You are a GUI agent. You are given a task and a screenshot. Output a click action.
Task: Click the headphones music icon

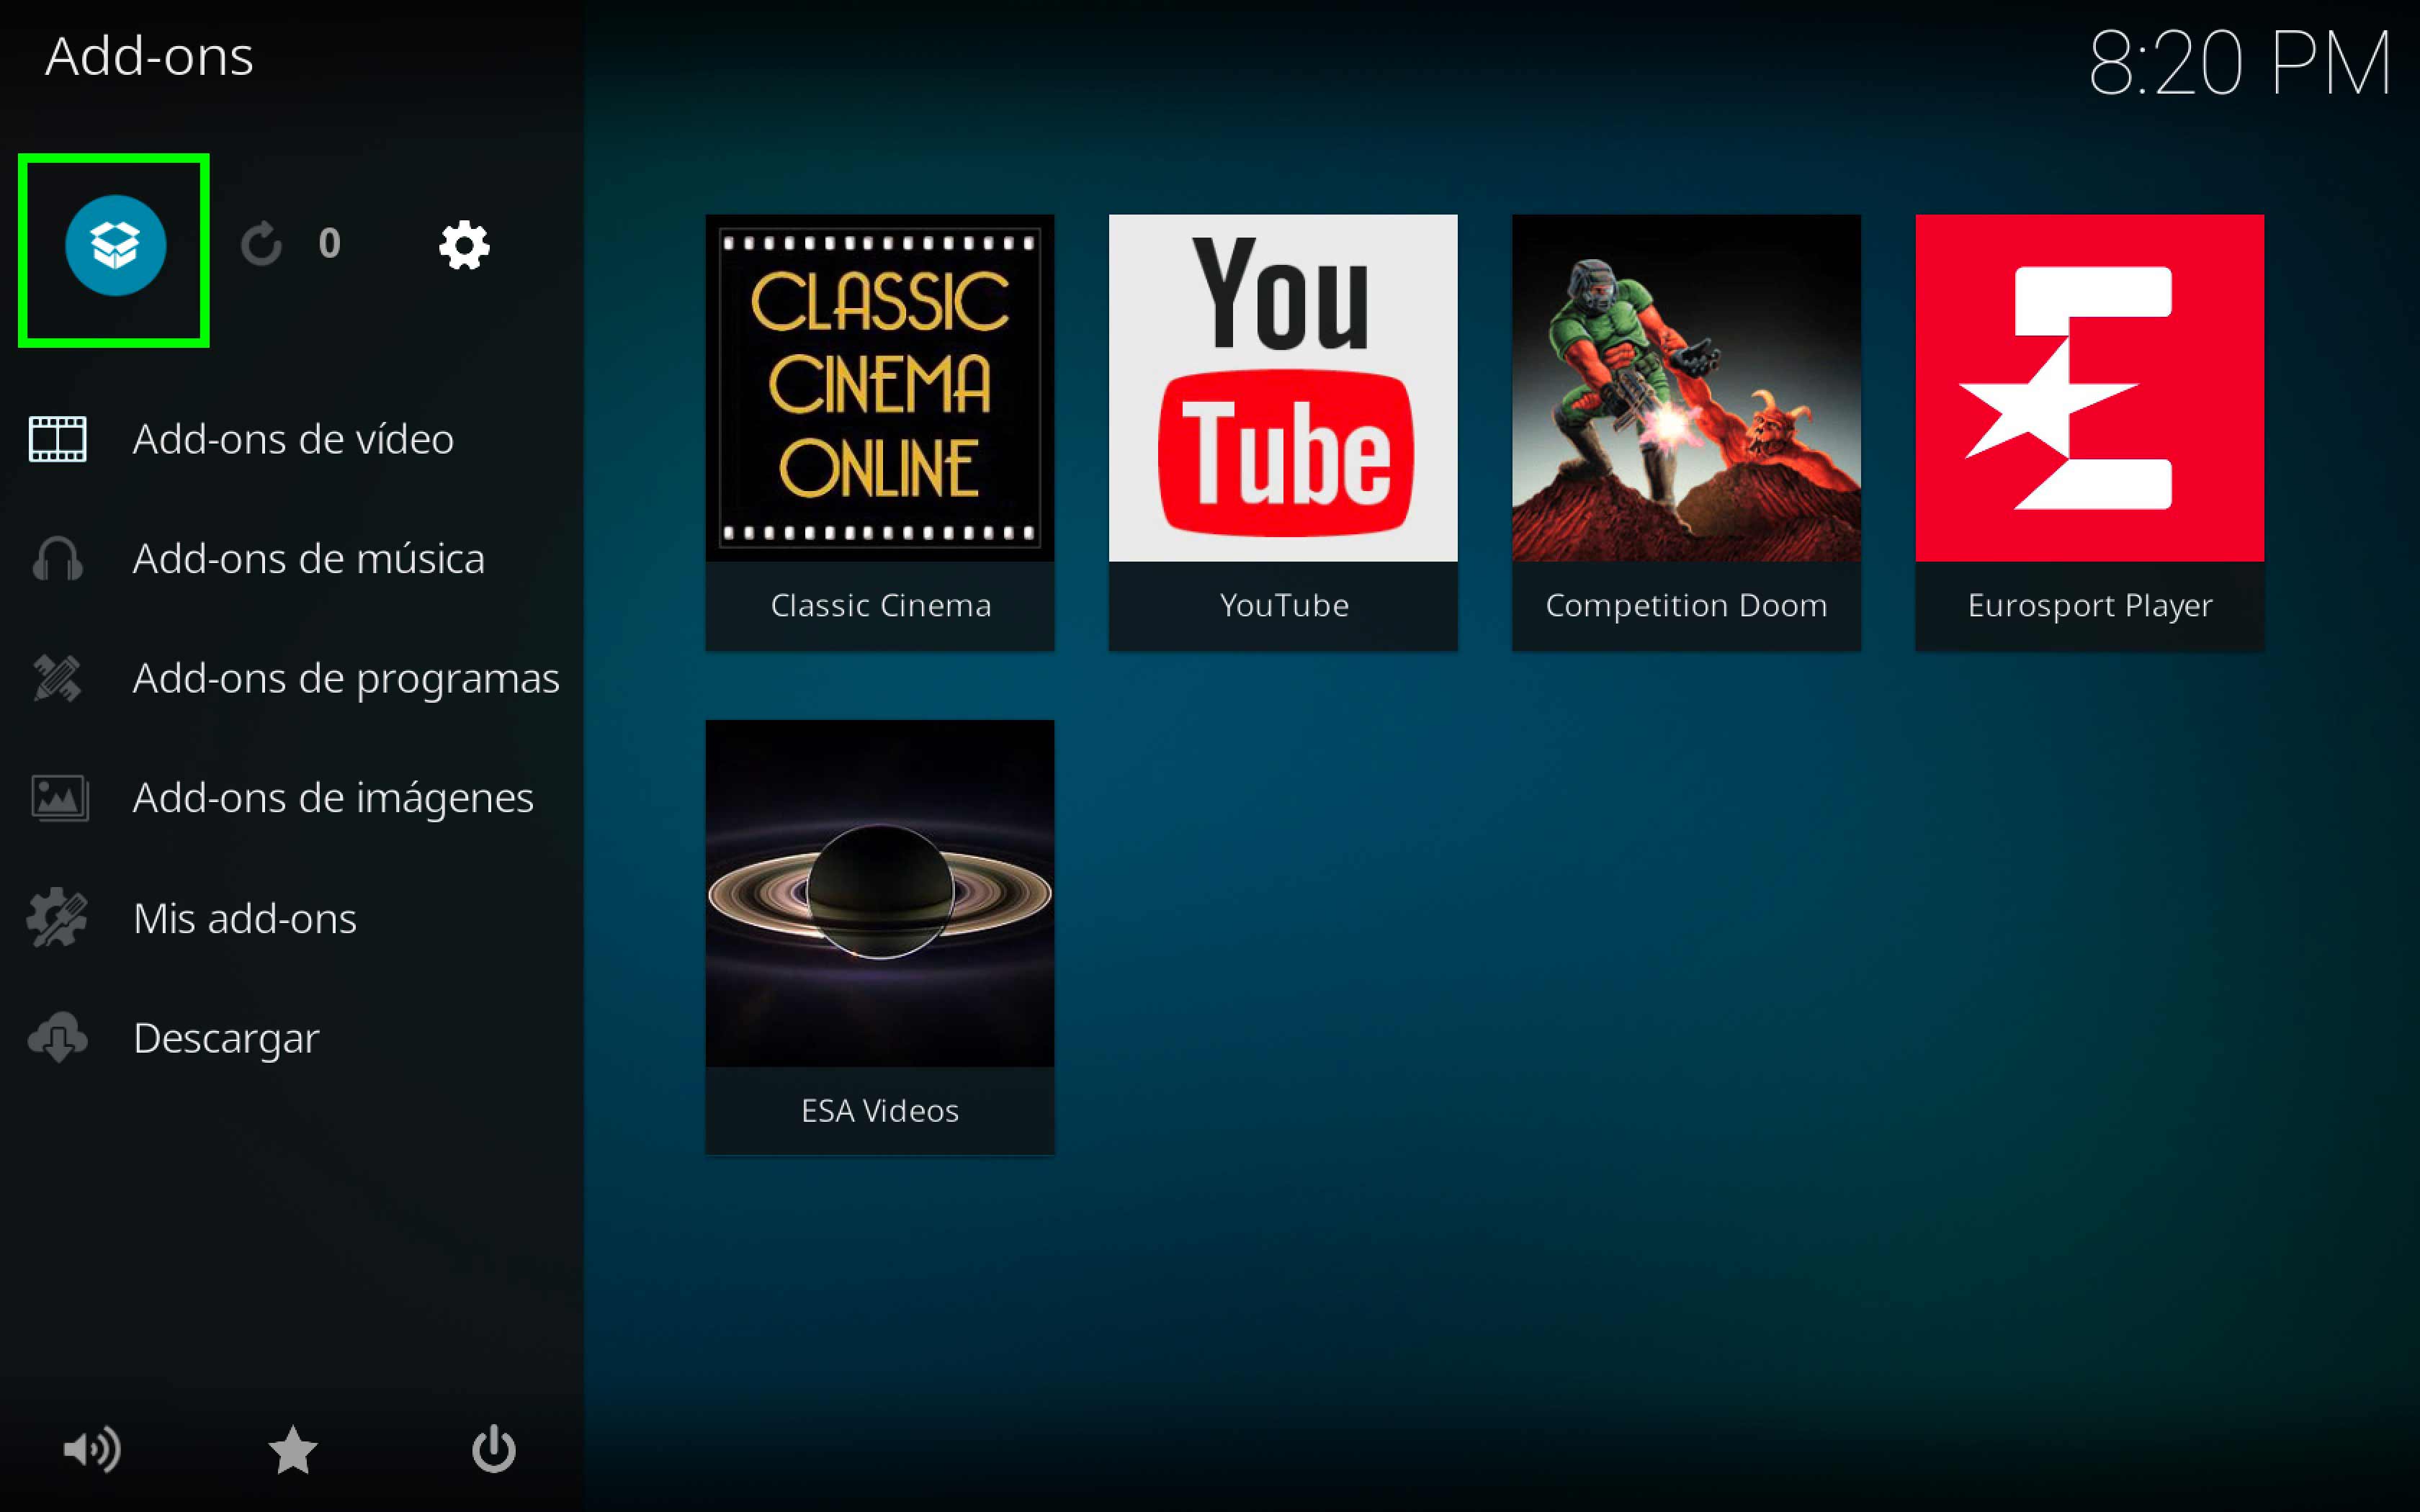(57, 559)
